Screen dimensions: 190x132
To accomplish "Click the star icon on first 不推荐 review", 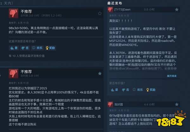I will click(100, 13).
